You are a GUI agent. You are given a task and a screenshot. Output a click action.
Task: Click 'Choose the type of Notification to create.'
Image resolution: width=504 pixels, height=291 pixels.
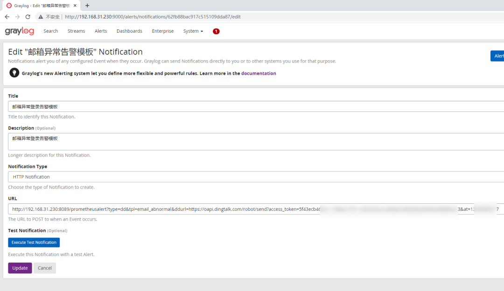pos(51,187)
